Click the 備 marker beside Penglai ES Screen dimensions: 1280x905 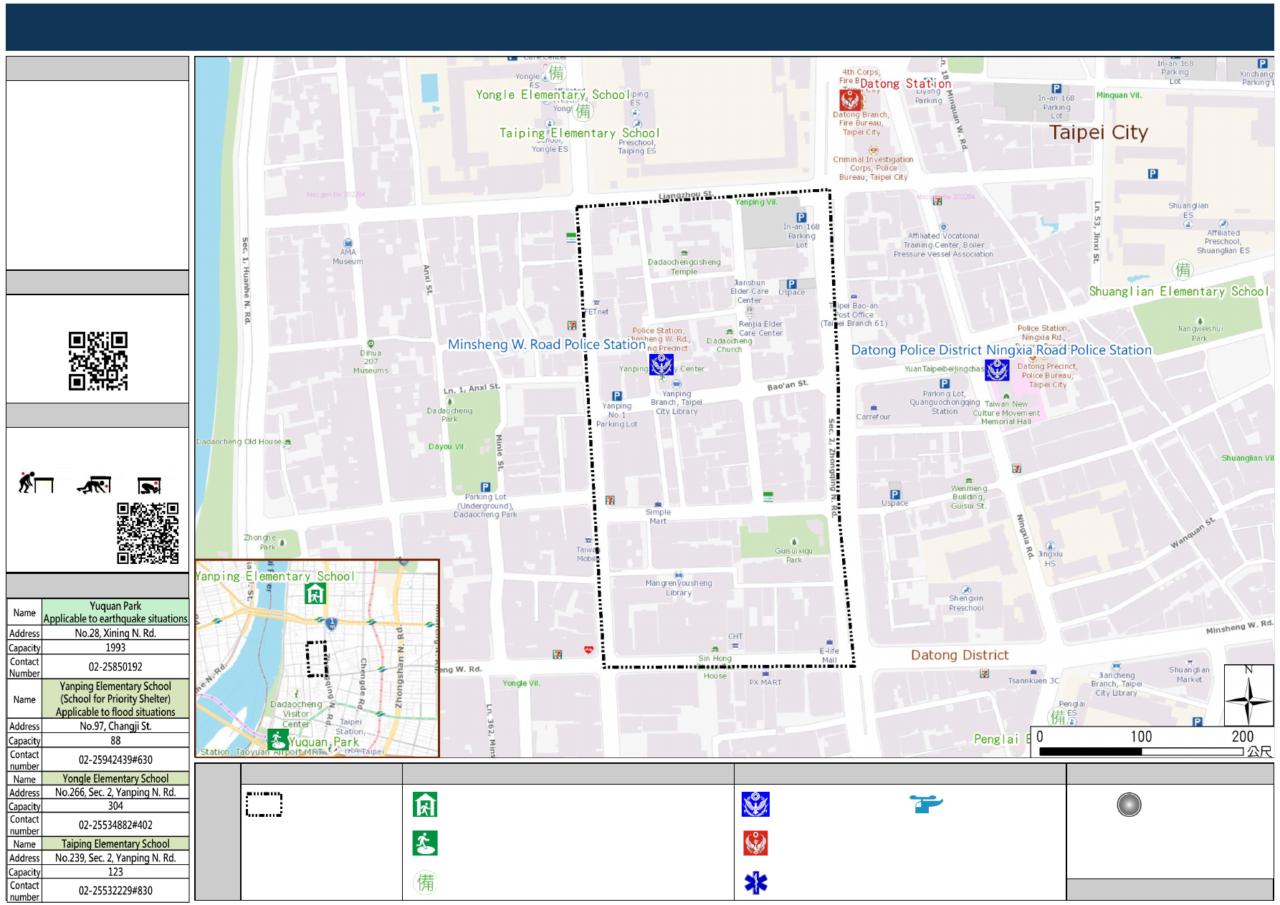[x=1057, y=717]
